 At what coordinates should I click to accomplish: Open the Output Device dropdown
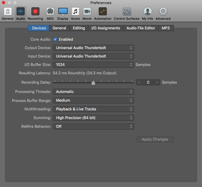tap(93, 48)
